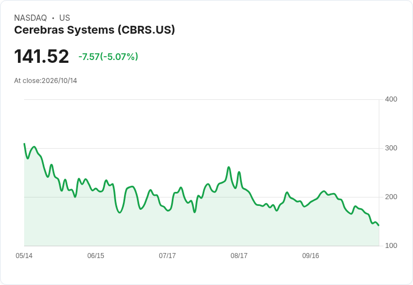Click the 300 y-axis label

pos(391,148)
